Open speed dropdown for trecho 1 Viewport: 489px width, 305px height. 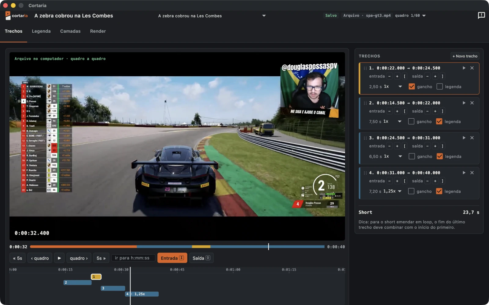click(x=393, y=87)
